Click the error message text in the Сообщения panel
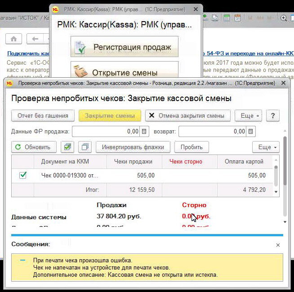The height and width of the screenshot is (292, 294). point(125,268)
